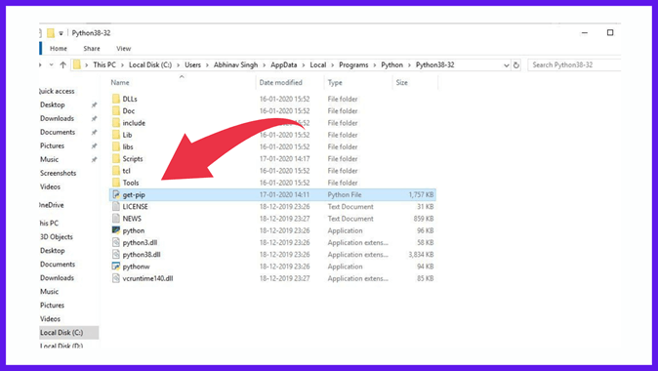Click the address bar folder icon
Screen dimensions: 658x371
[x=77, y=64]
